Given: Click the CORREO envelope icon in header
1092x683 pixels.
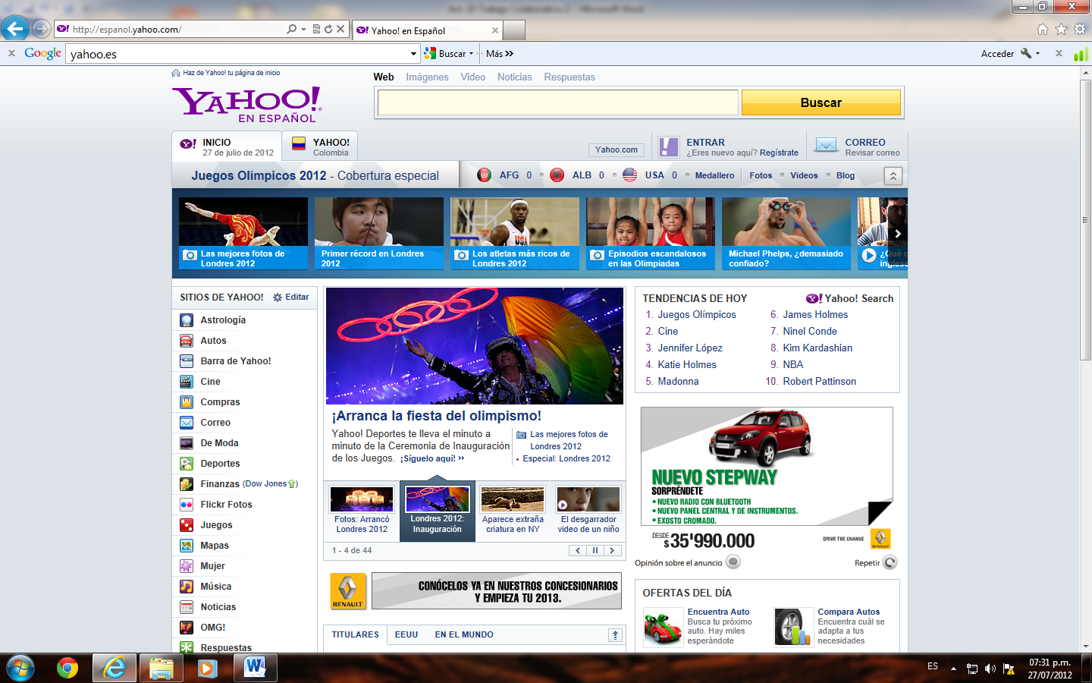Looking at the screenshot, I should [x=826, y=145].
